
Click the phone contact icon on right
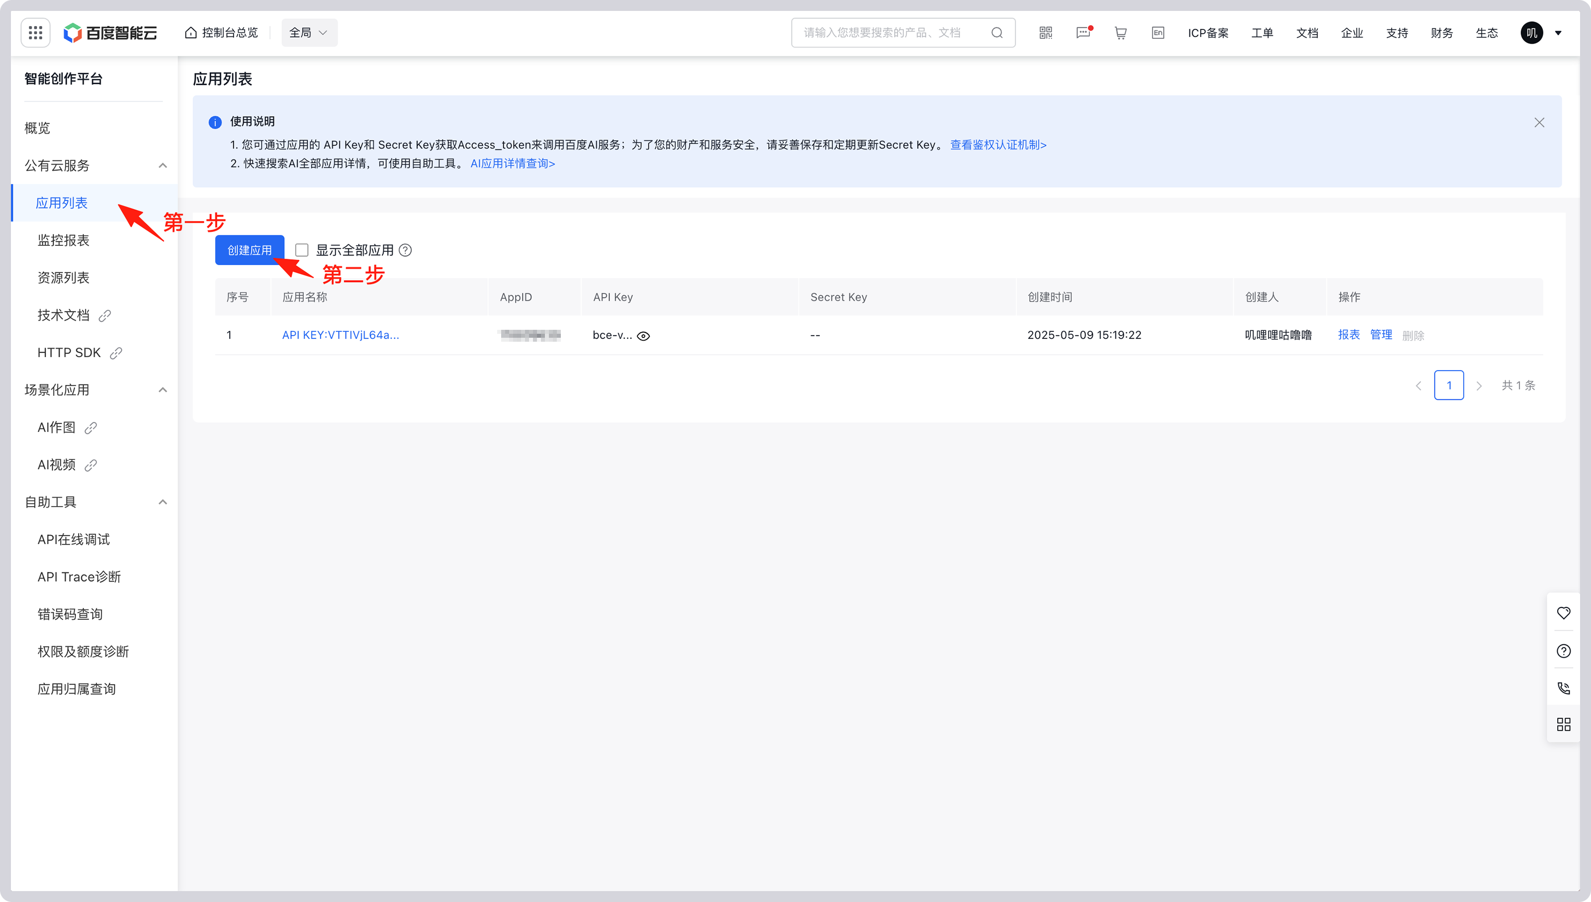[x=1563, y=687]
